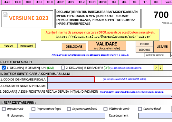Viewport: 172px width, 122px height.
Task: Navigate to the B.IV section tab
Action: (x=60, y=2)
